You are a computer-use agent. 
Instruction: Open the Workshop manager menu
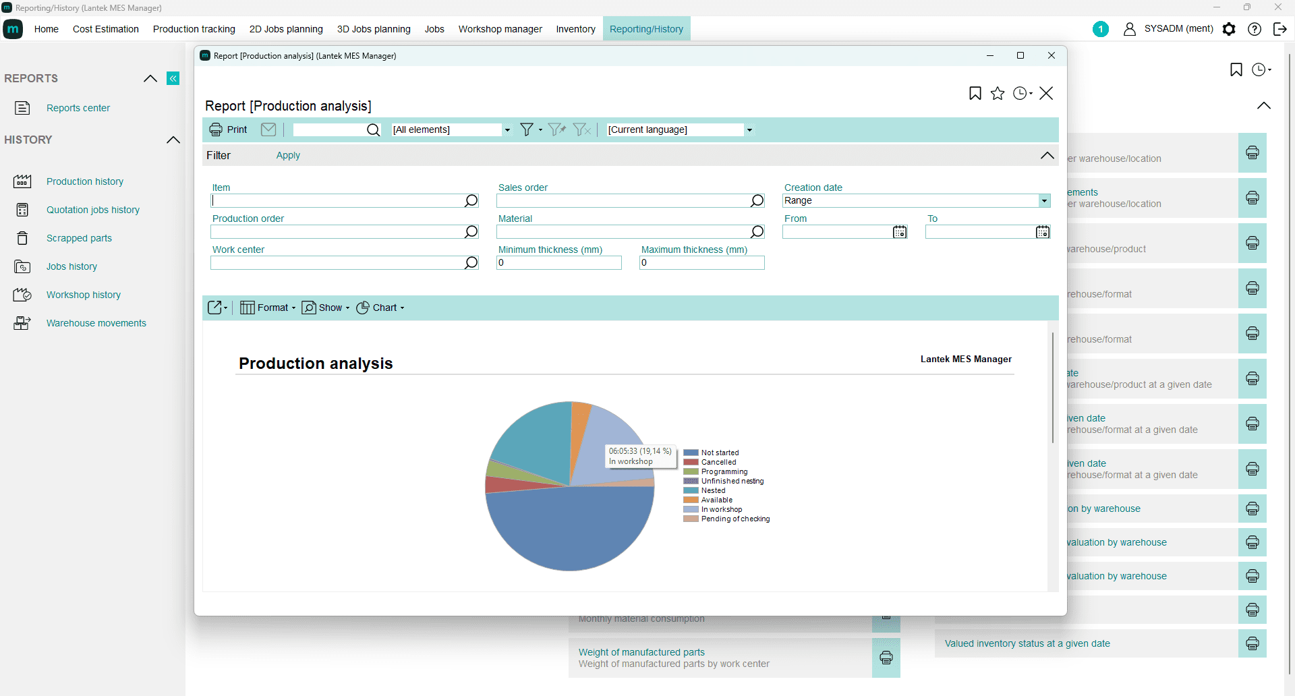(500, 29)
